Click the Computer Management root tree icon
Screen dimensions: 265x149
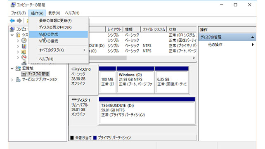point(12,29)
